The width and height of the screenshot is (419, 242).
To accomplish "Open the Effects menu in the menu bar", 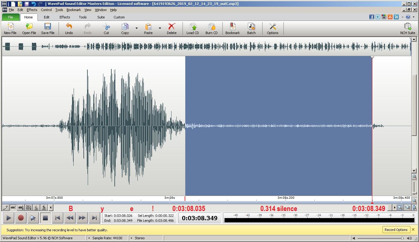I will [32, 10].
